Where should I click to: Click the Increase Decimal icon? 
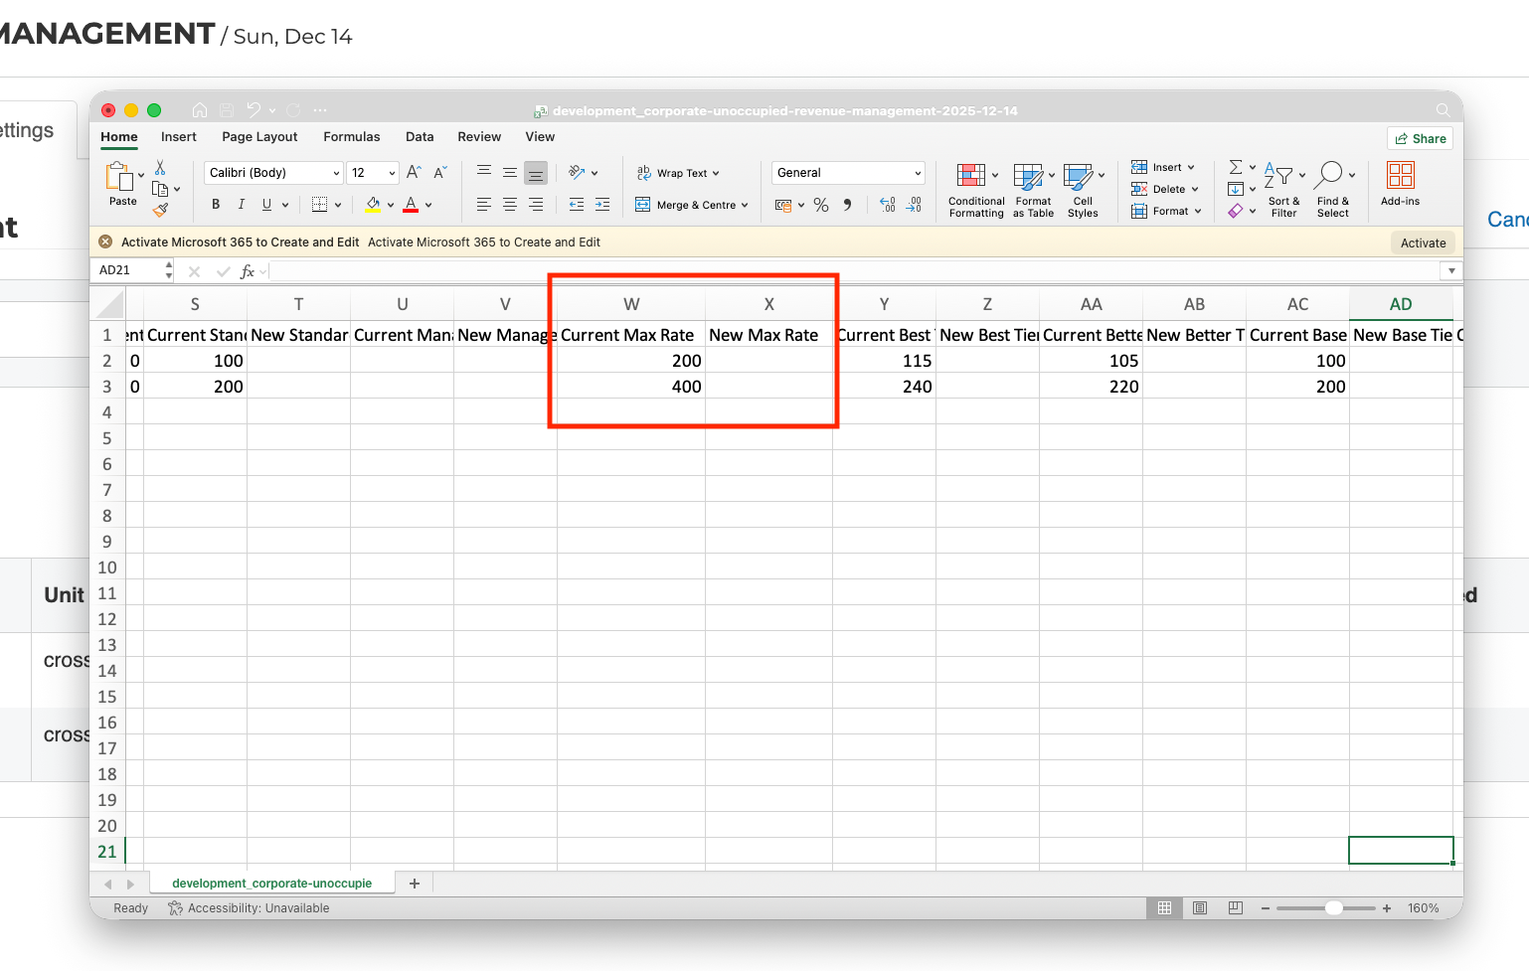click(x=888, y=205)
